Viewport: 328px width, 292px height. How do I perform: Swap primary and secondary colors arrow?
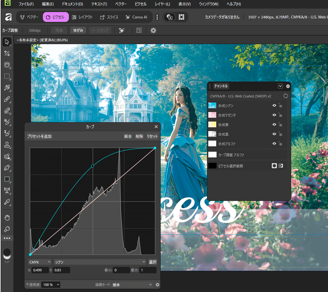point(7,262)
